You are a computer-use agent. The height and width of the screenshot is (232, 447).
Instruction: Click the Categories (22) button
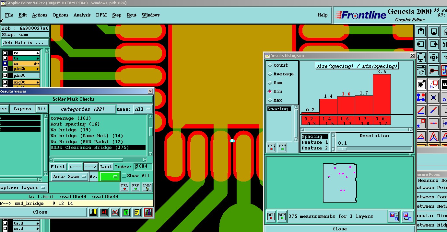[83, 109]
